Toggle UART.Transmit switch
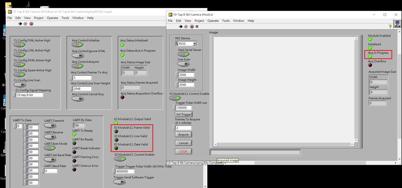 (x=50, y=126)
